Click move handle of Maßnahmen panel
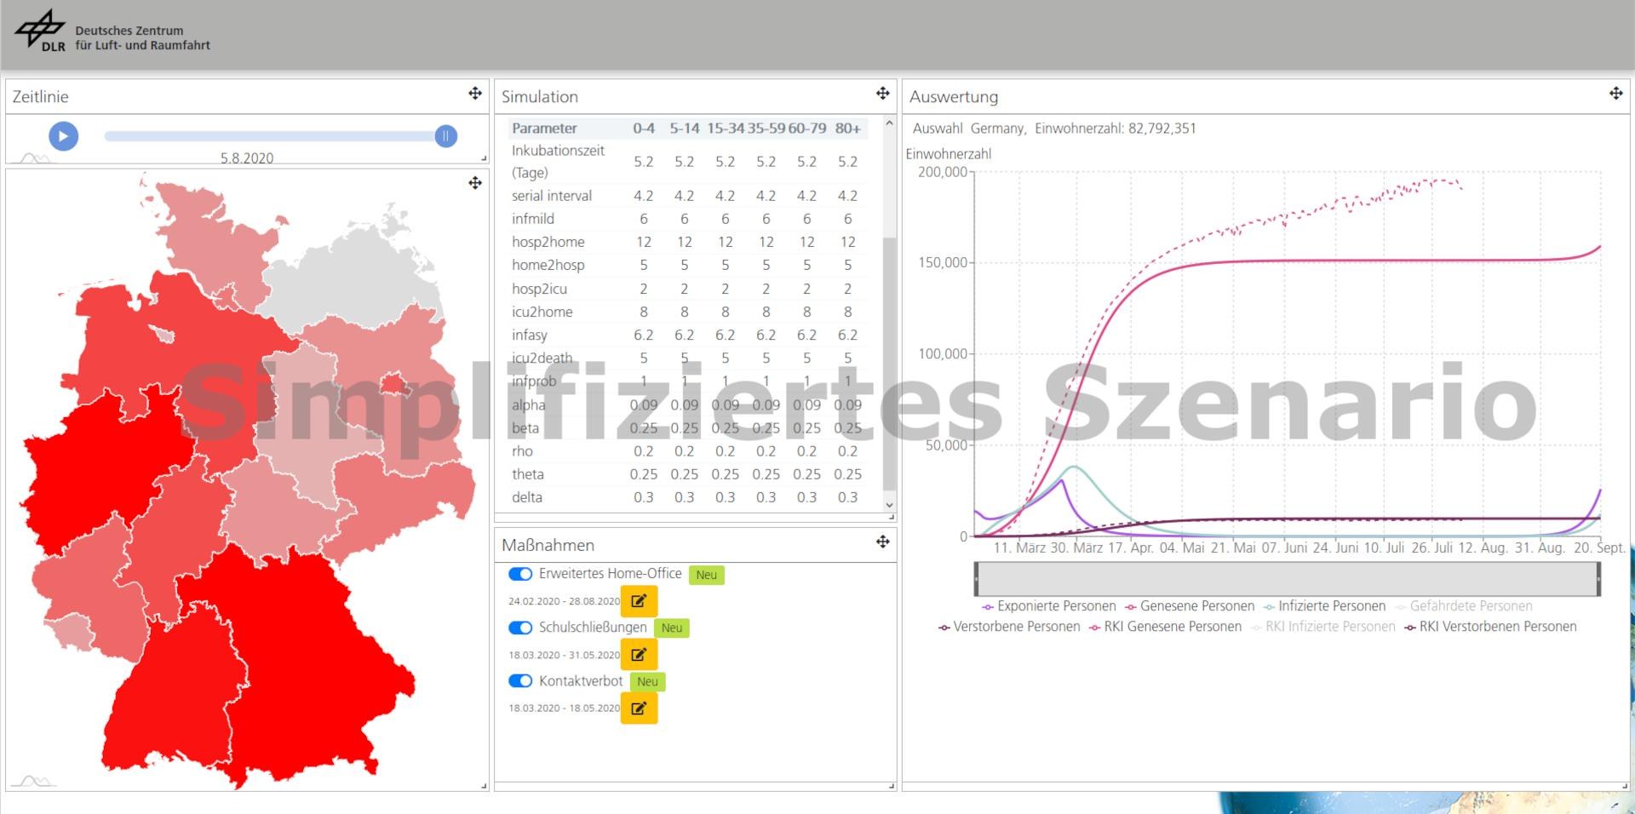 point(883,542)
